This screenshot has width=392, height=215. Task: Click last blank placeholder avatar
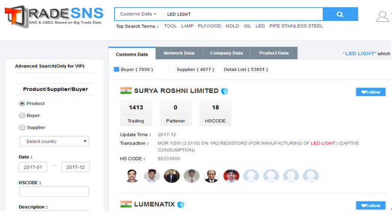(311, 176)
